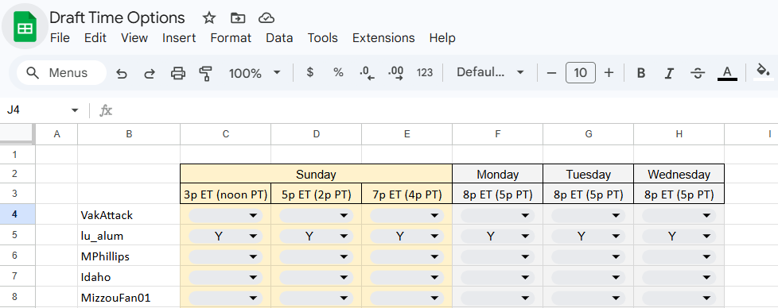The height and width of the screenshot is (308, 778).
Task: Open the Tools menu
Action: coord(322,38)
